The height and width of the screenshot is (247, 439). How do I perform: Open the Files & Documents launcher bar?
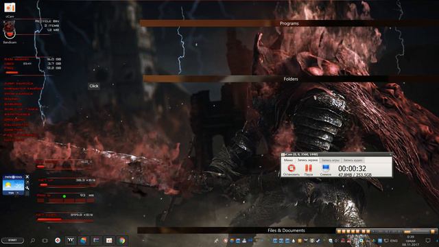click(x=286, y=231)
